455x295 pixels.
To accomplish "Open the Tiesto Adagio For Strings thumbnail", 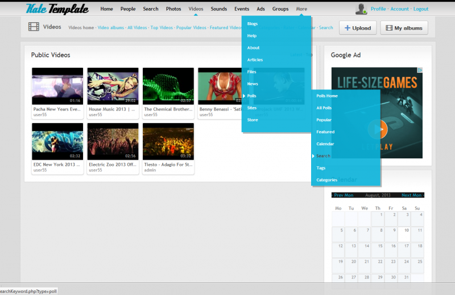I will (x=168, y=141).
